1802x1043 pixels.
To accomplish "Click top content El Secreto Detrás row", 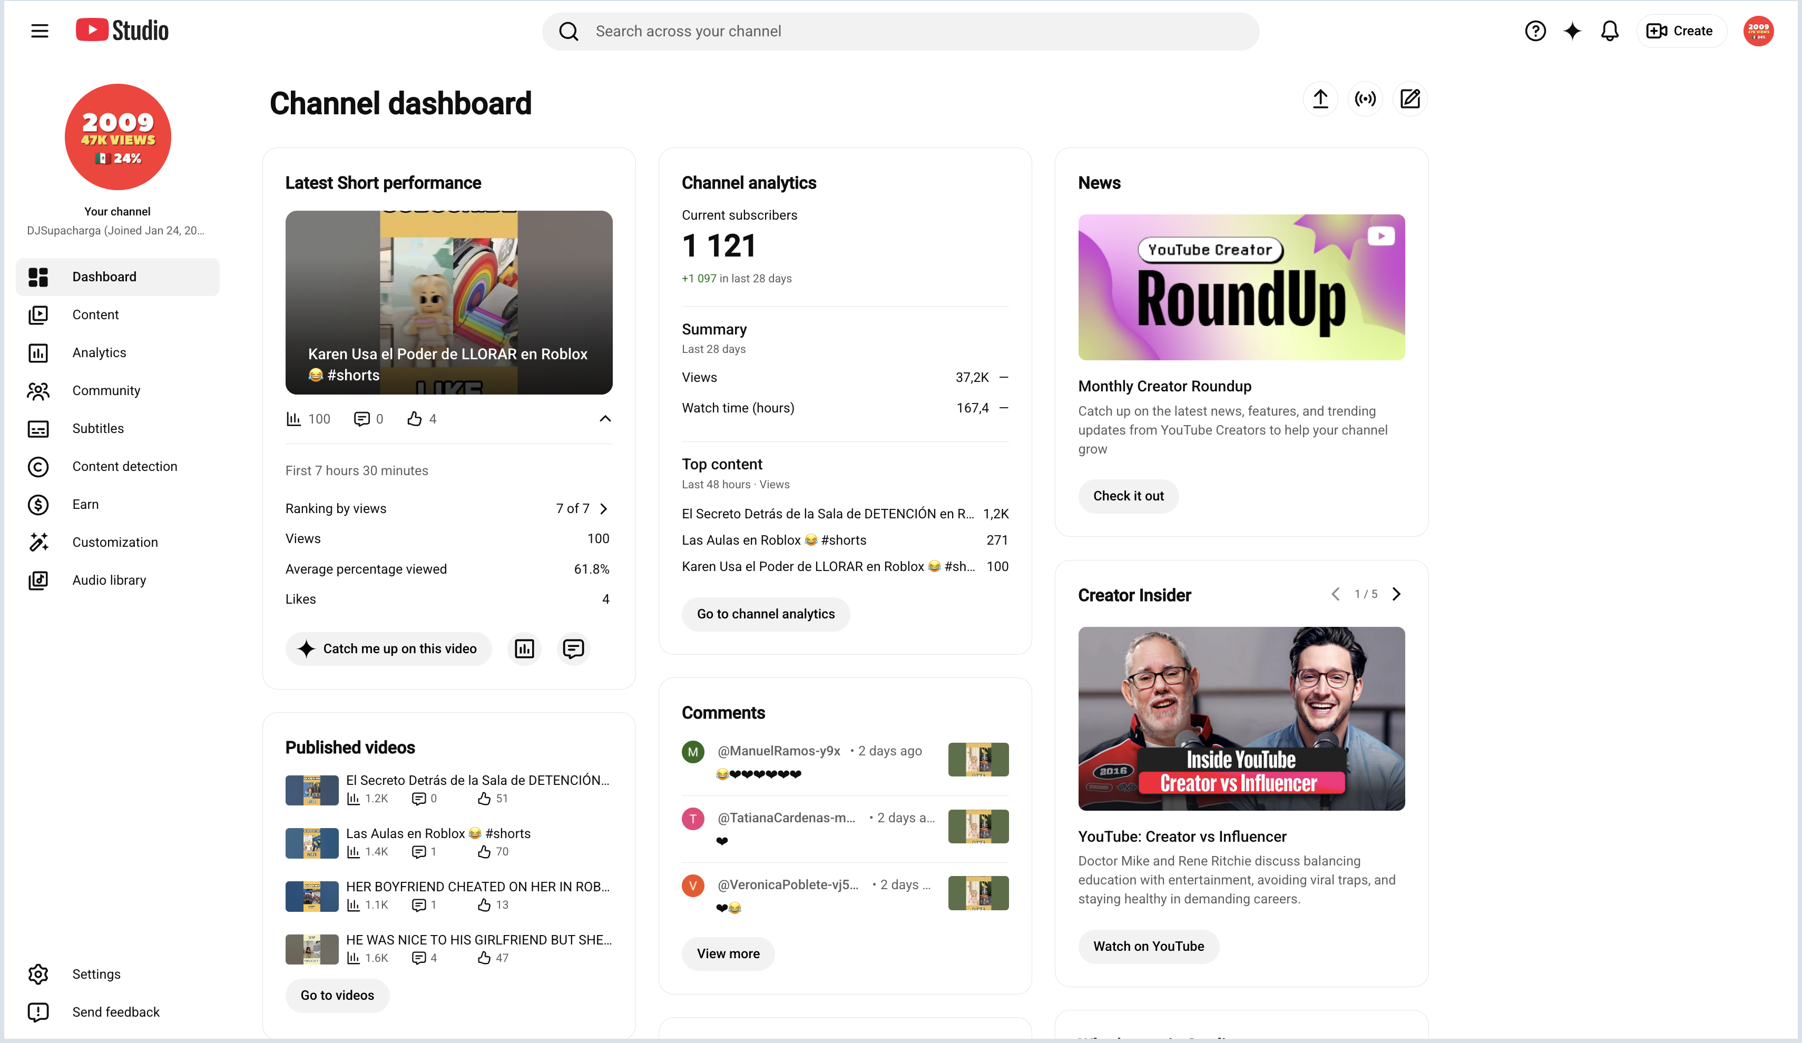I will coord(845,513).
